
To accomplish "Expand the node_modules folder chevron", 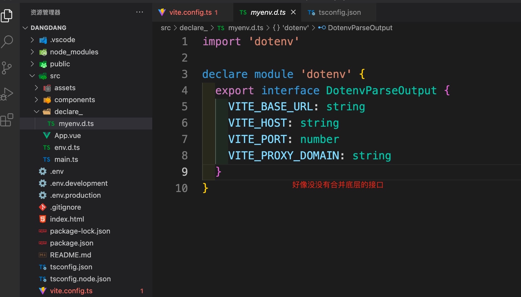I will pyautogui.click(x=32, y=52).
